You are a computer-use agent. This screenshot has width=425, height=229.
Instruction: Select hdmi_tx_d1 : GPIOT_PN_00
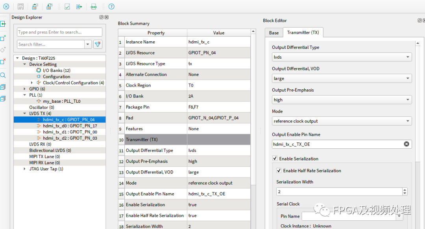pos(70,132)
